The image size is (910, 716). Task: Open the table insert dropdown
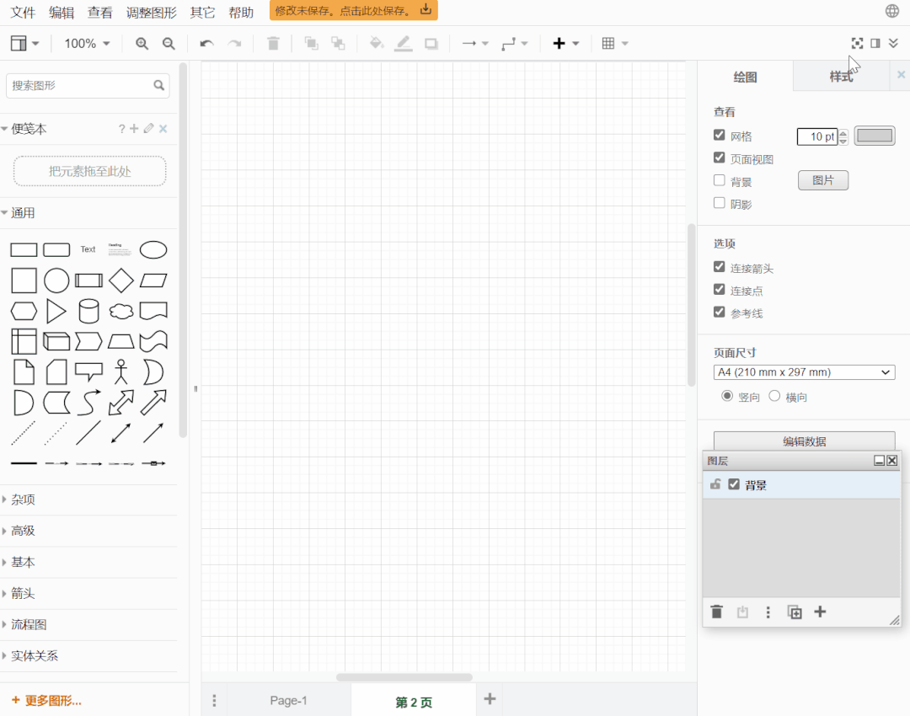pyautogui.click(x=614, y=44)
